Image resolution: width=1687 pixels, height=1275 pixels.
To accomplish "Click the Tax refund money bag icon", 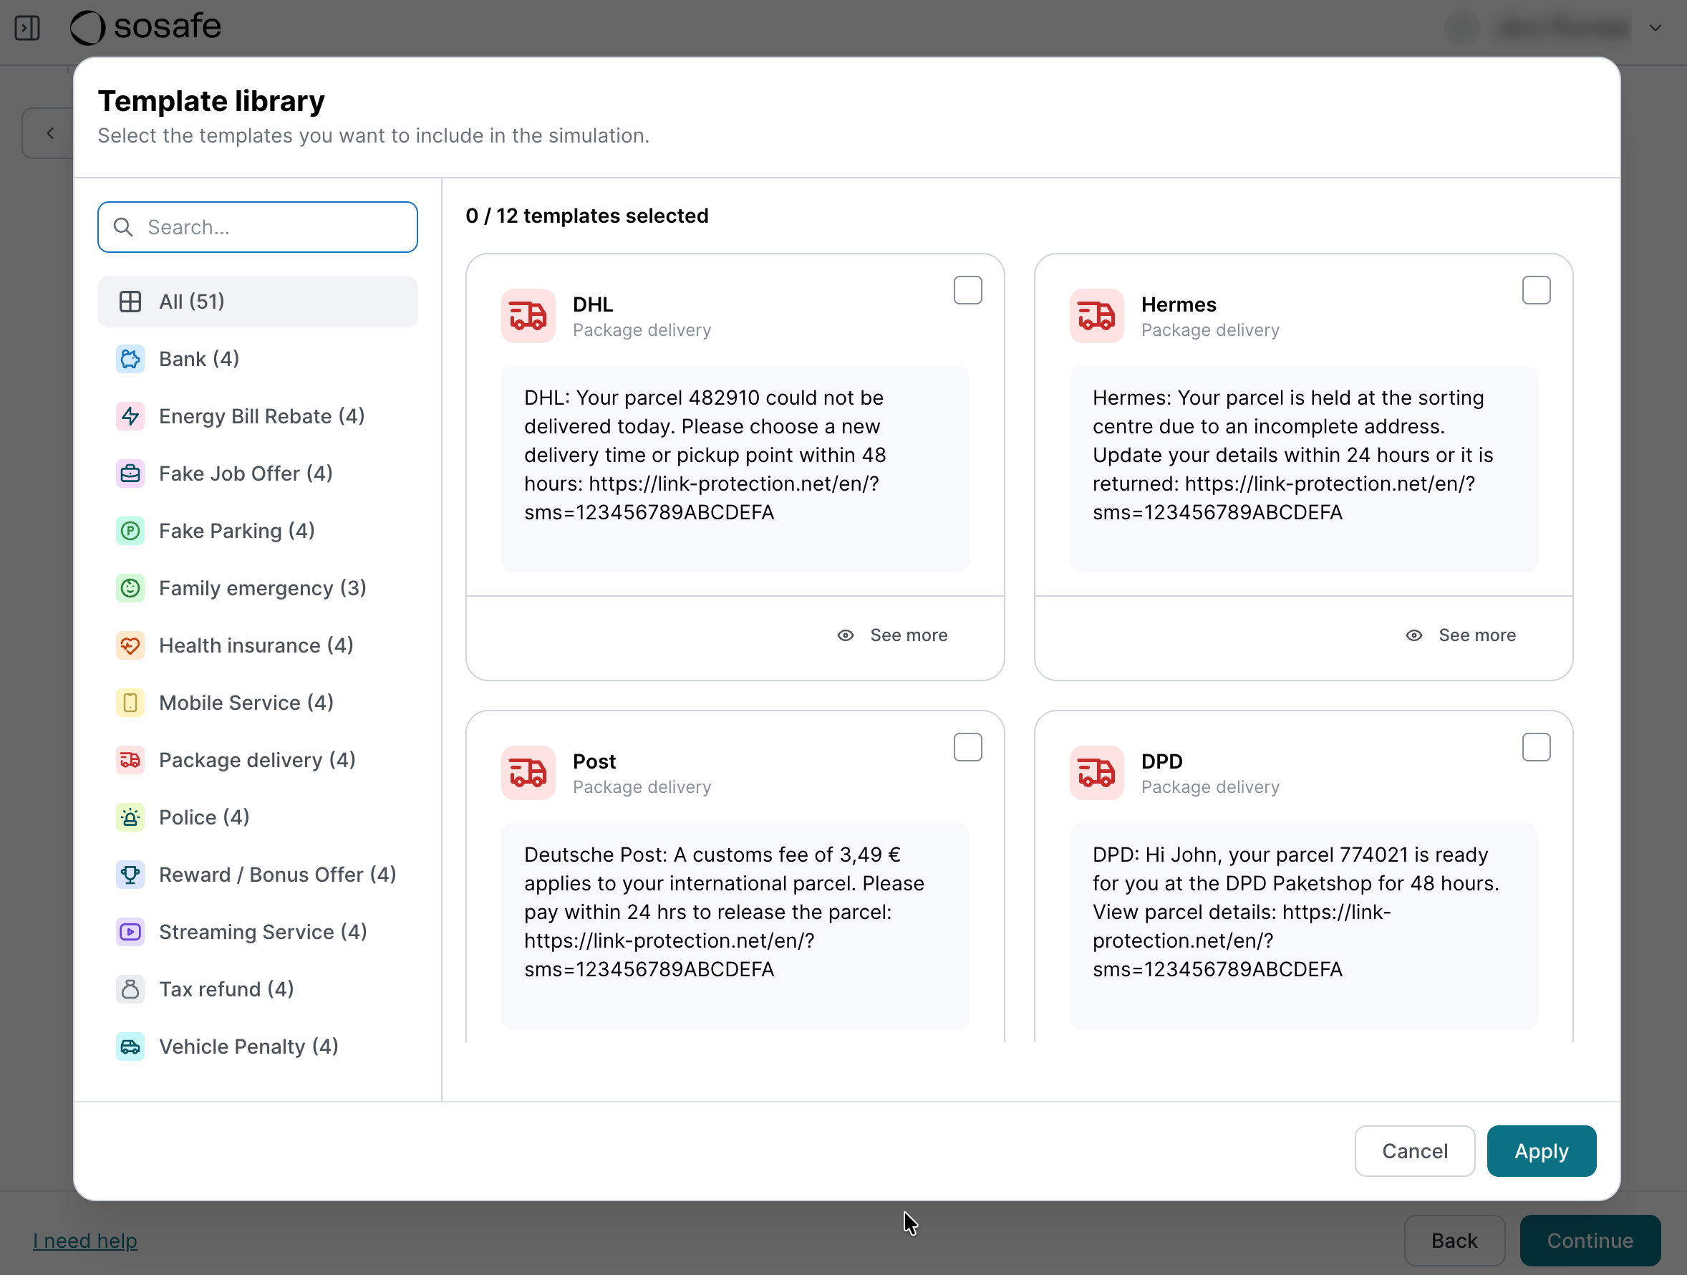I will click(x=130, y=989).
